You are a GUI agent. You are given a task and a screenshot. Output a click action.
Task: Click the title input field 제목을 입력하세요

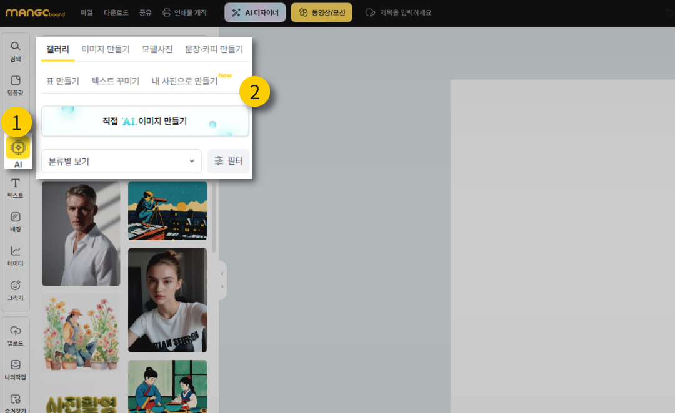405,12
